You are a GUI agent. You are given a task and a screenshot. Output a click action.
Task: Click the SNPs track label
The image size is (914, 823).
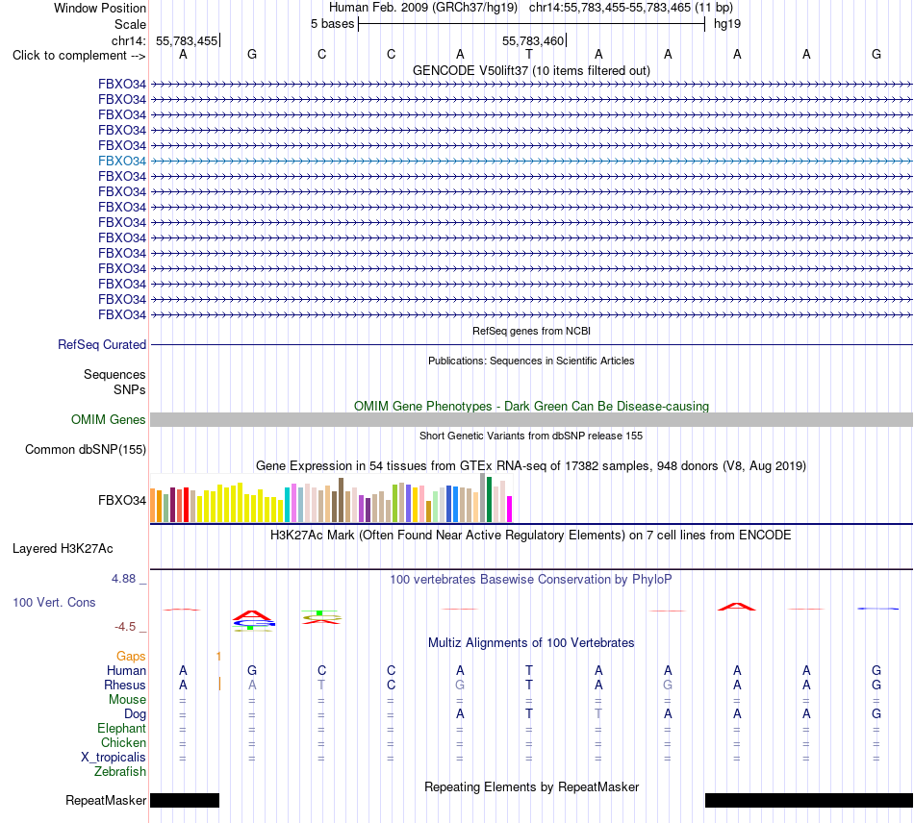click(130, 389)
